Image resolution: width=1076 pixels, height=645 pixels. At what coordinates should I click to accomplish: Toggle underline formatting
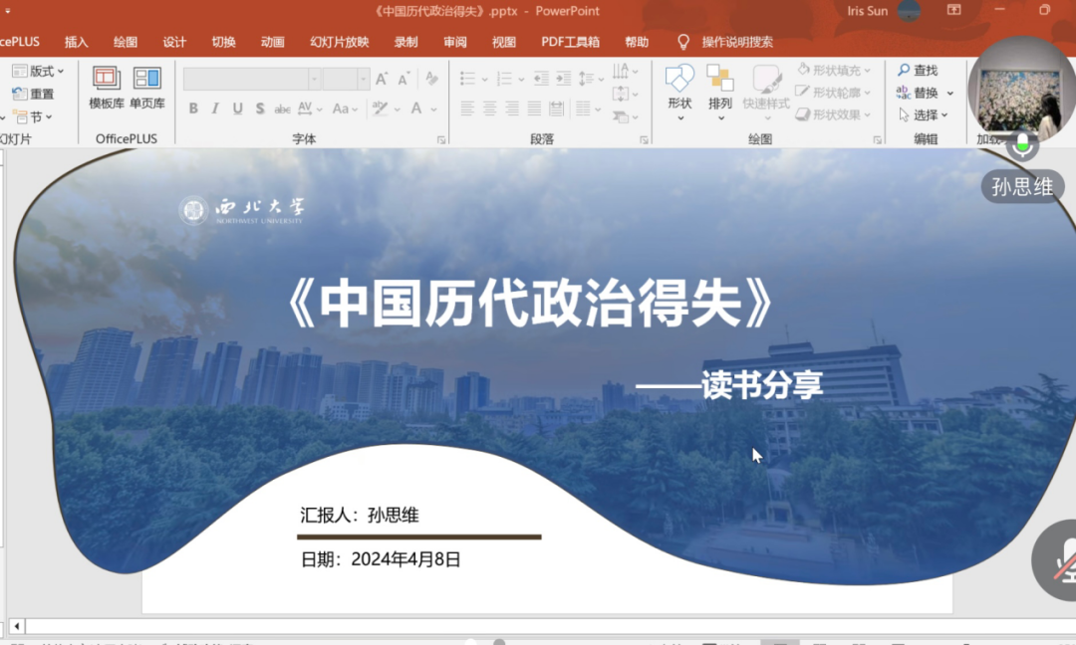[237, 108]
